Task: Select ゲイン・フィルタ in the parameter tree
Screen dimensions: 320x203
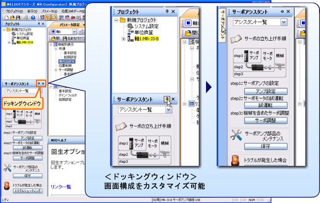Action: point(68,95)
